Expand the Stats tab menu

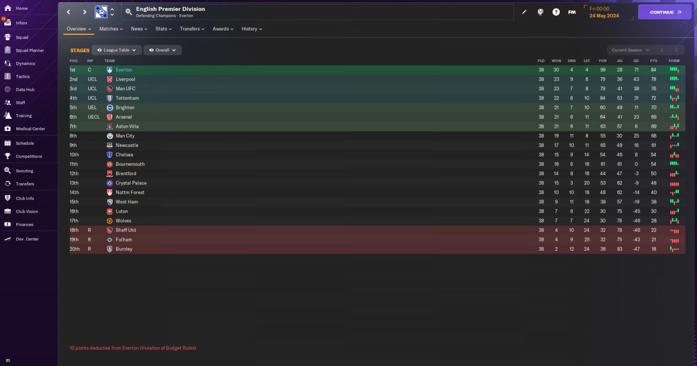163,29
